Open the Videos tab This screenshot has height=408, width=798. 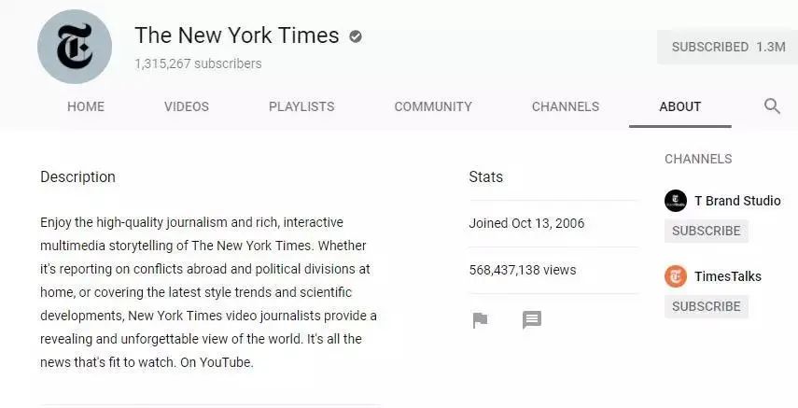[x=187, y=106]
